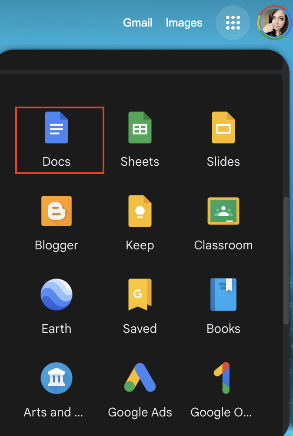Click the apps panel vertical scrollbar

click(x=286, y=260)
